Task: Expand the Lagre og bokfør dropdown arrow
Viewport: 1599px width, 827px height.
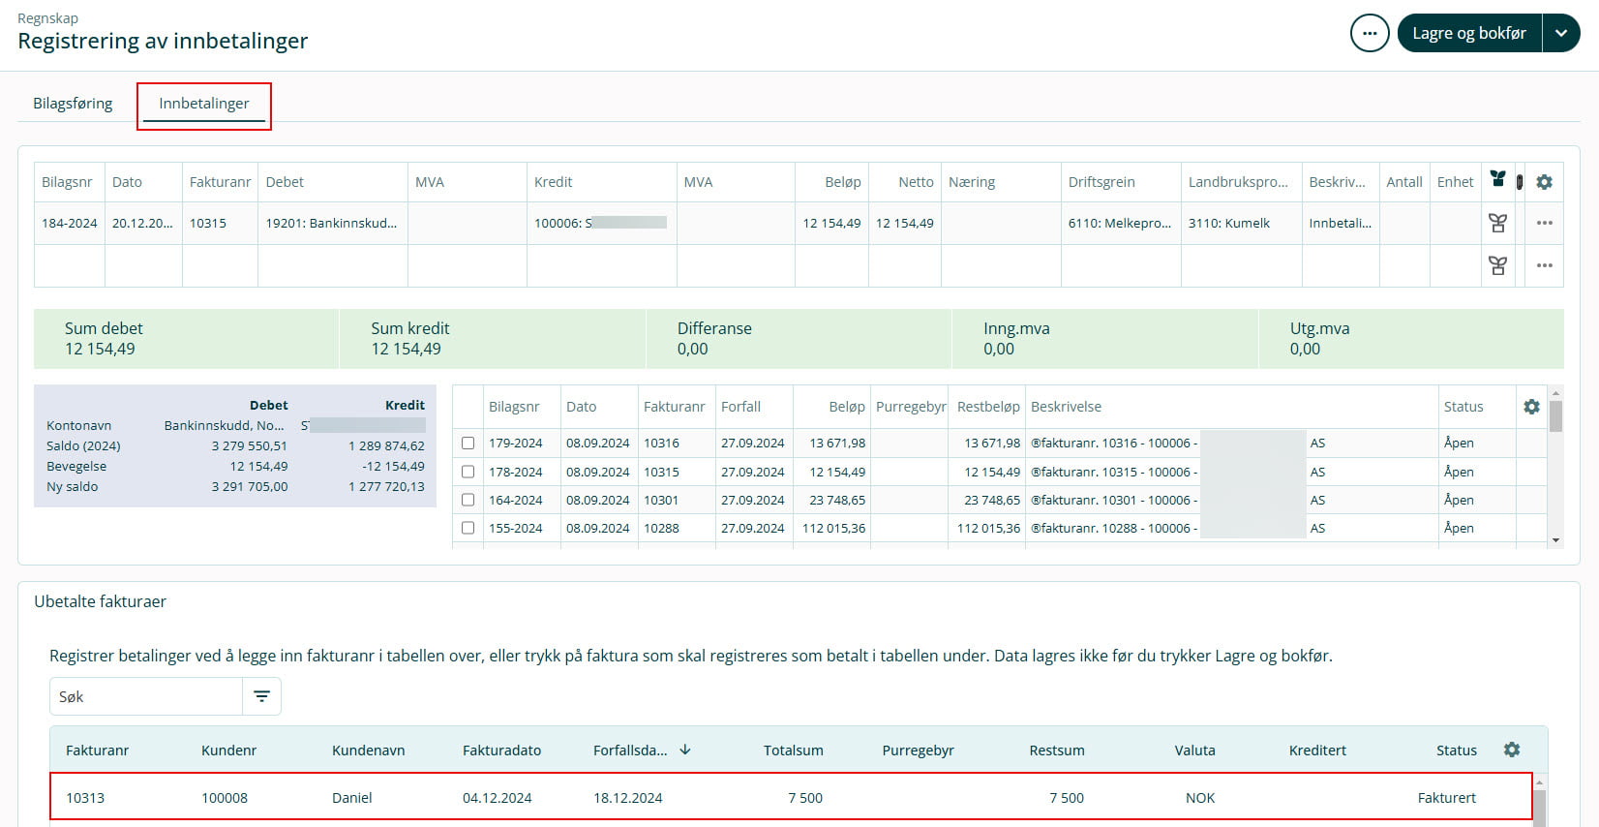Action: [x=1560, y=33]
